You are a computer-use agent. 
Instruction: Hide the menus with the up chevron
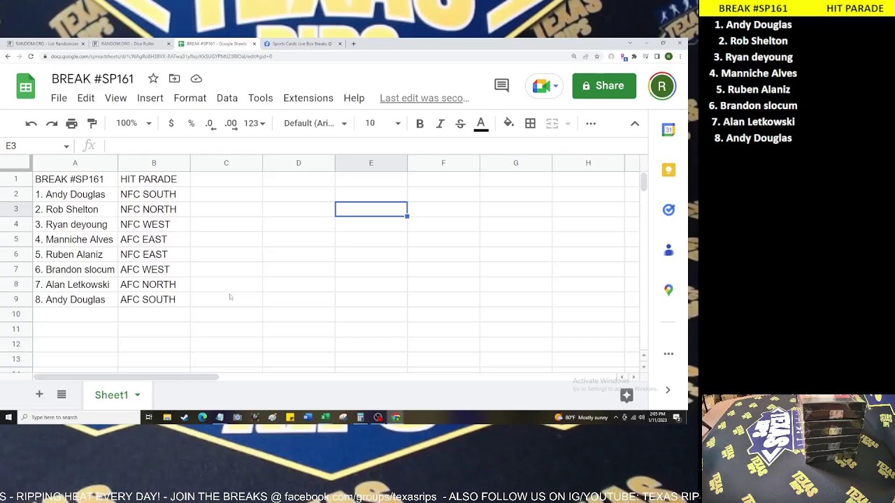(x=634, y=124)
